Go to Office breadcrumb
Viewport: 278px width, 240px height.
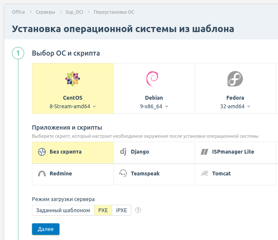(x=18, y=12)
